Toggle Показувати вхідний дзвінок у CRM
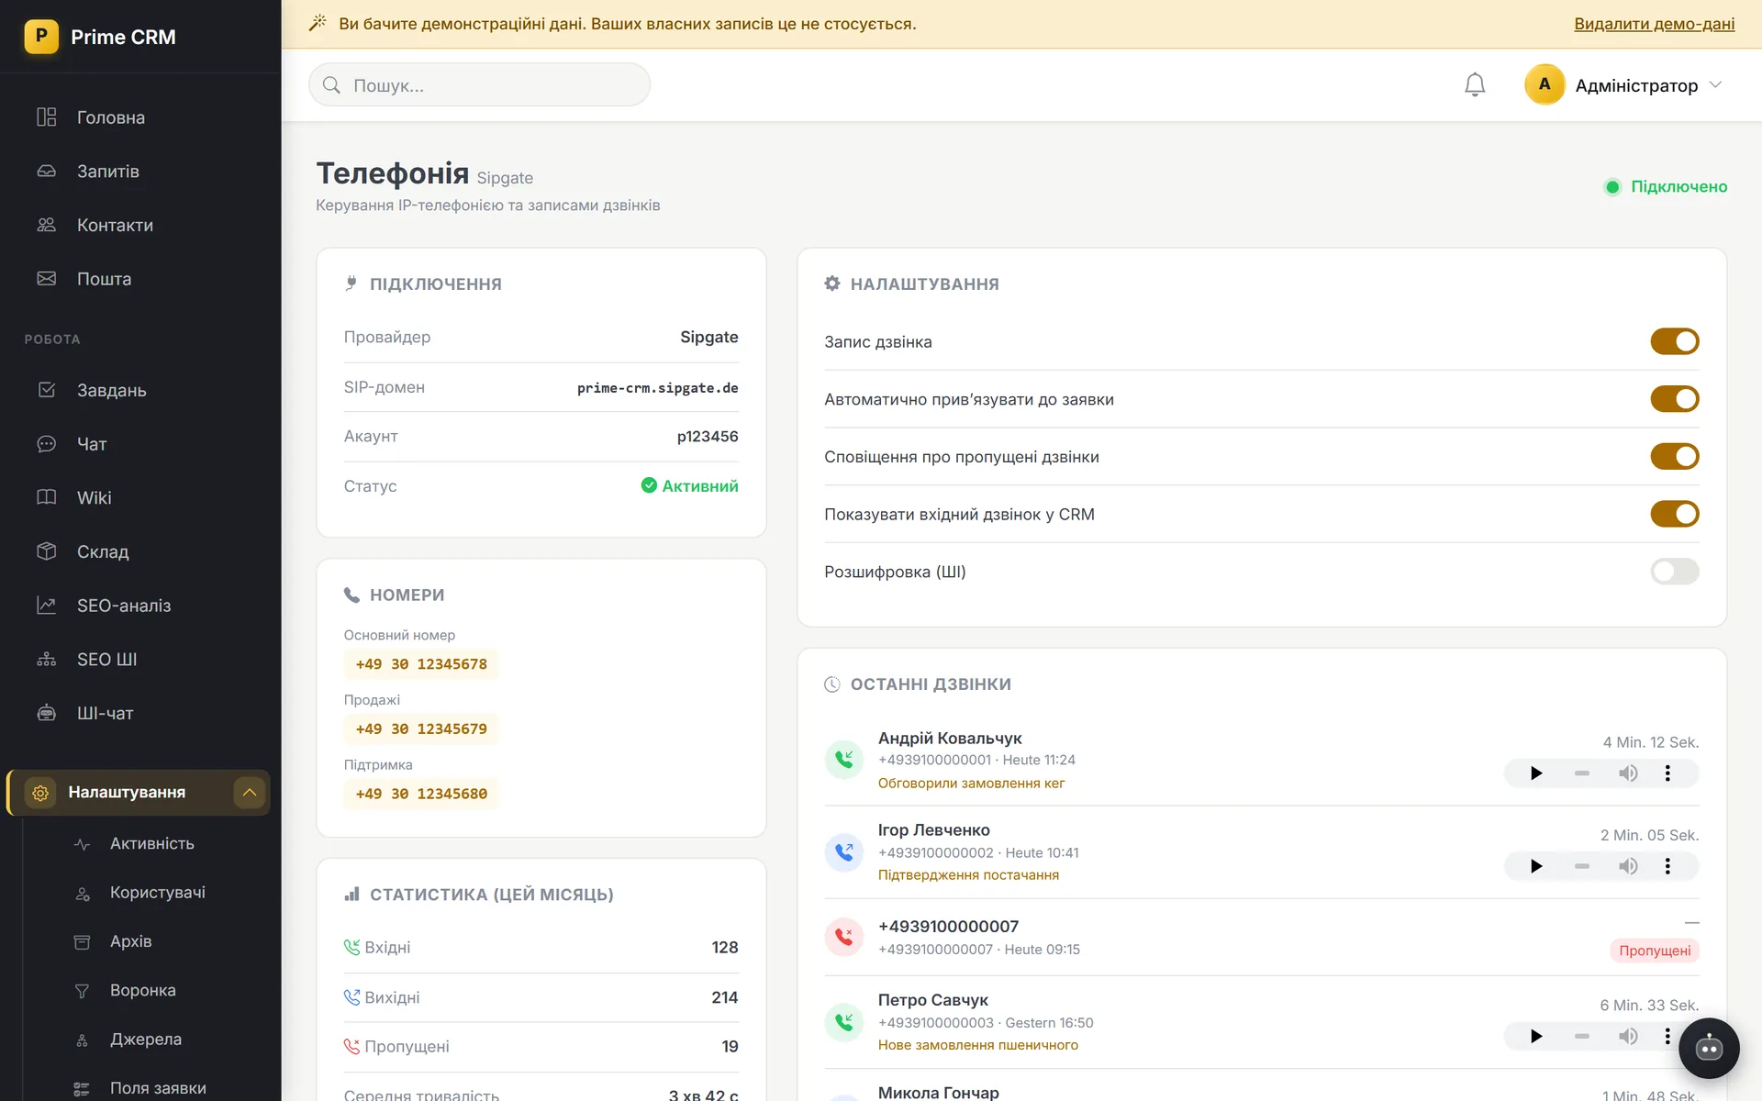Viewport: 1762px width, 1101px height. click(x=1674, y=514)
